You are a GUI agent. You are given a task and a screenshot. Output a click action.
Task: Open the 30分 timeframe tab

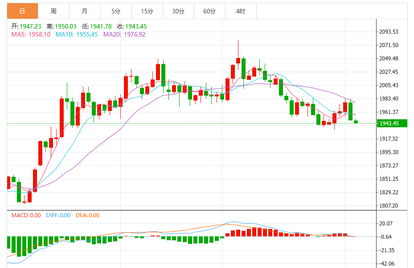(178, 11)
